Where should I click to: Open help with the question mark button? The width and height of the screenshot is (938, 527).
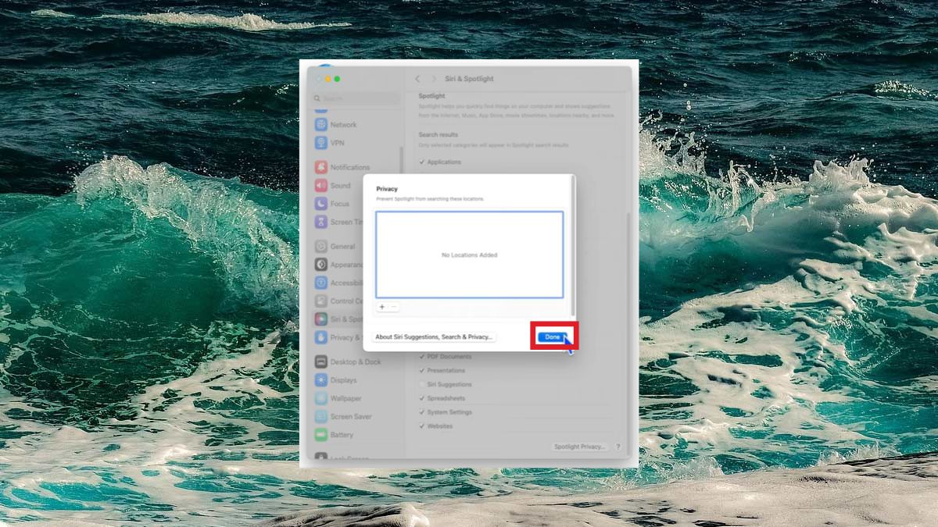618,447
